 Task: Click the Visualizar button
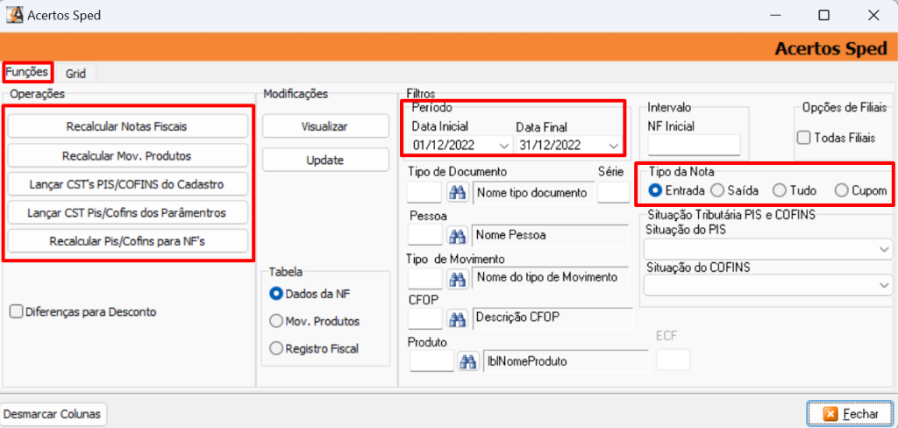coord(325,126)
